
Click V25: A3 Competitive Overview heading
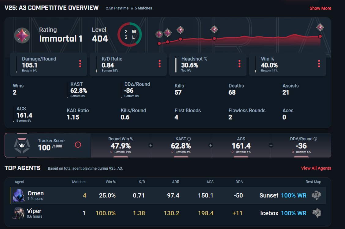tap(52, 8)
